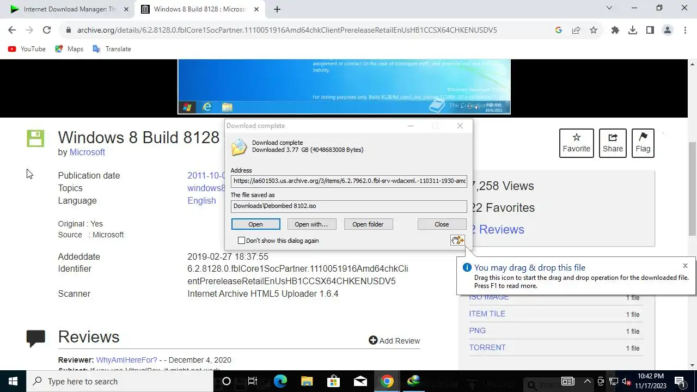This screenshot has width=697, height=392.
Task: Check 'Don't show this dialog again'
Action: pyautogui.click(x=241, y=241)
